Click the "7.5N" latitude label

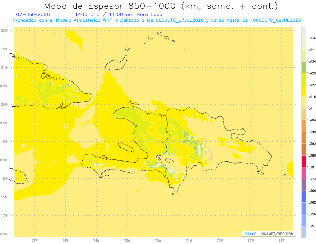tap(4, 197)
